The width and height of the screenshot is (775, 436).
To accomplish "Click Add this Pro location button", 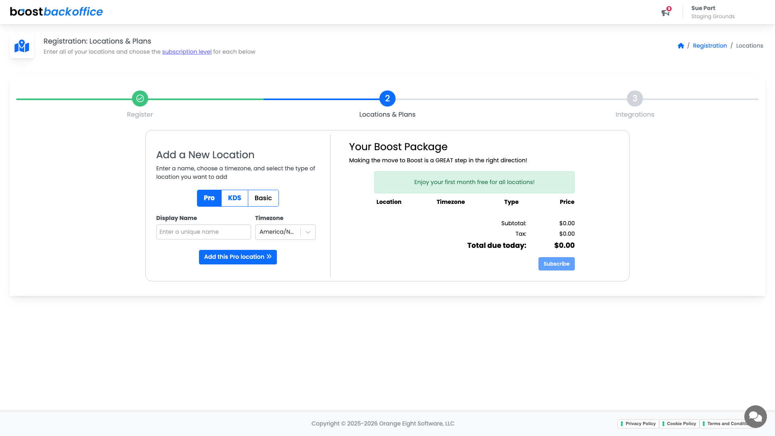I will (238, 257).
